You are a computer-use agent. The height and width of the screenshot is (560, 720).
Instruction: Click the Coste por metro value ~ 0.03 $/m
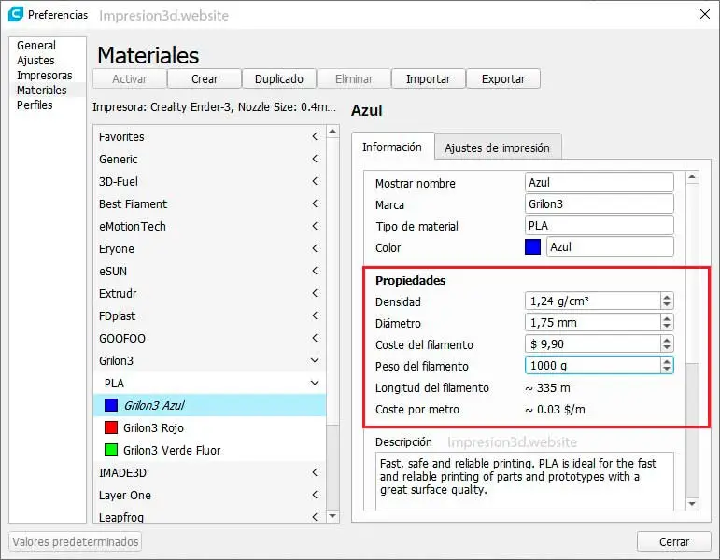point(555,410)
